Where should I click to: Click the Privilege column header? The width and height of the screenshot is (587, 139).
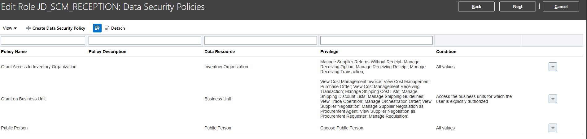click(329, 52)
